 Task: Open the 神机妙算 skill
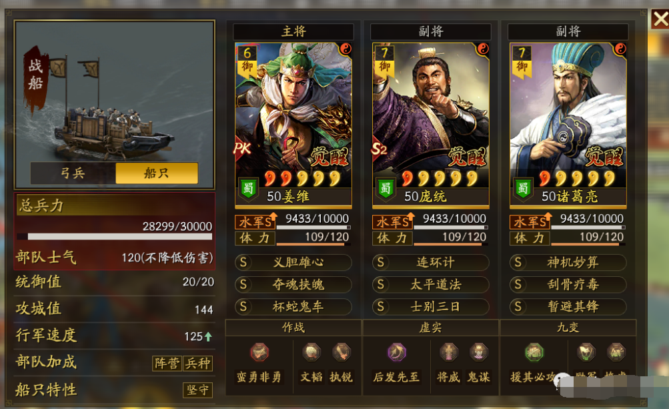tap(568, 262)
